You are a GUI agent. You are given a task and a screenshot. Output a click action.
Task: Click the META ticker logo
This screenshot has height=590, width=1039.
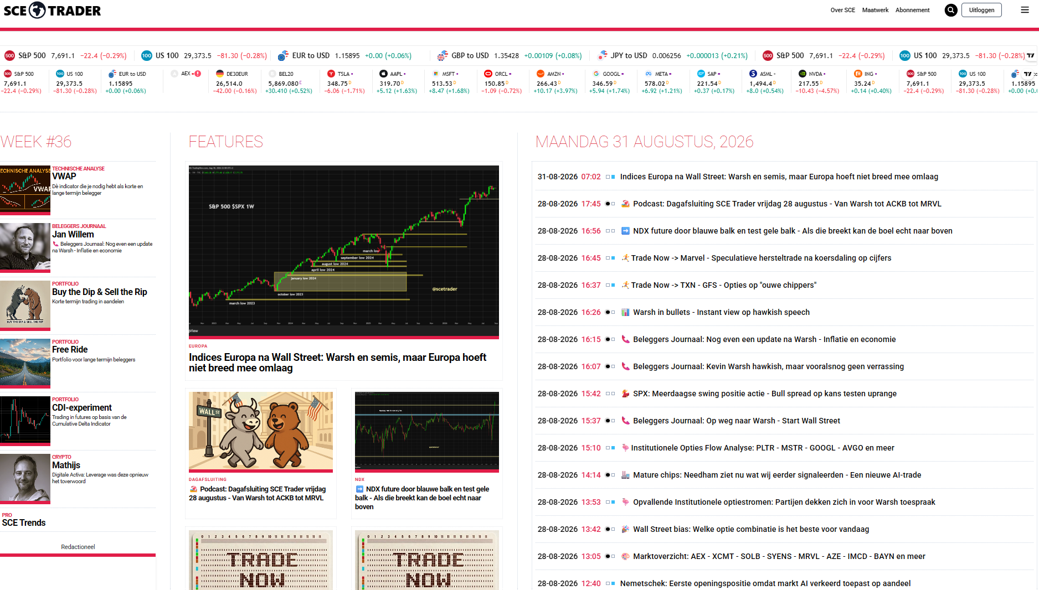point(649,74)
